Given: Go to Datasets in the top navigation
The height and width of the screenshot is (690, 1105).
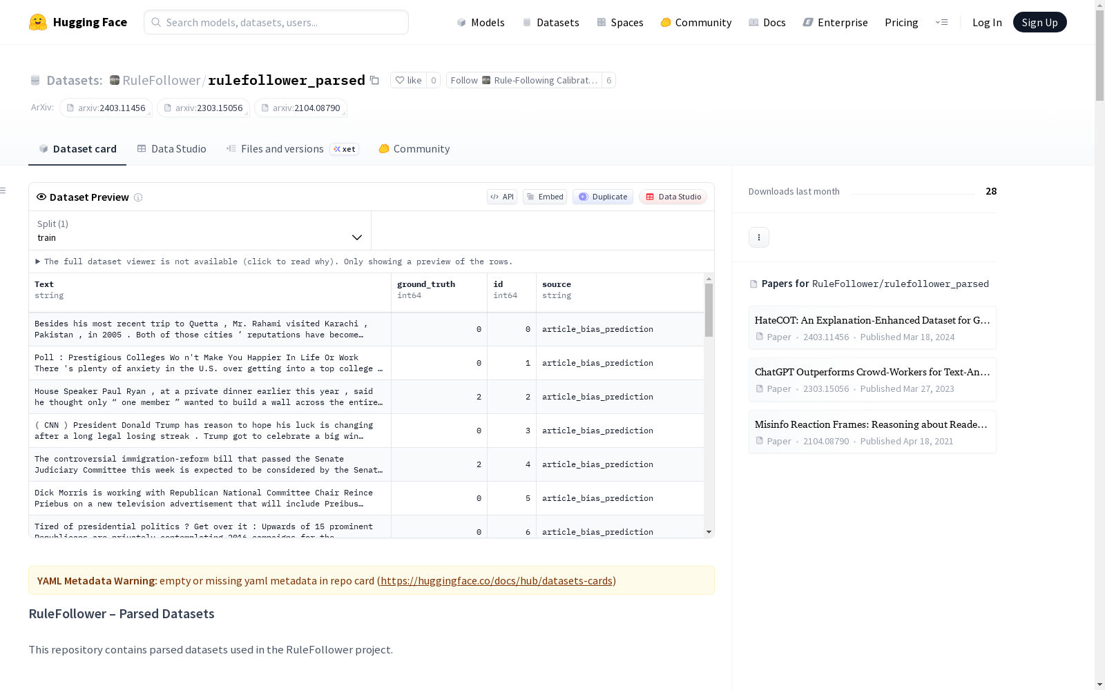Looking at the screenshot, I should click(550, 22).
